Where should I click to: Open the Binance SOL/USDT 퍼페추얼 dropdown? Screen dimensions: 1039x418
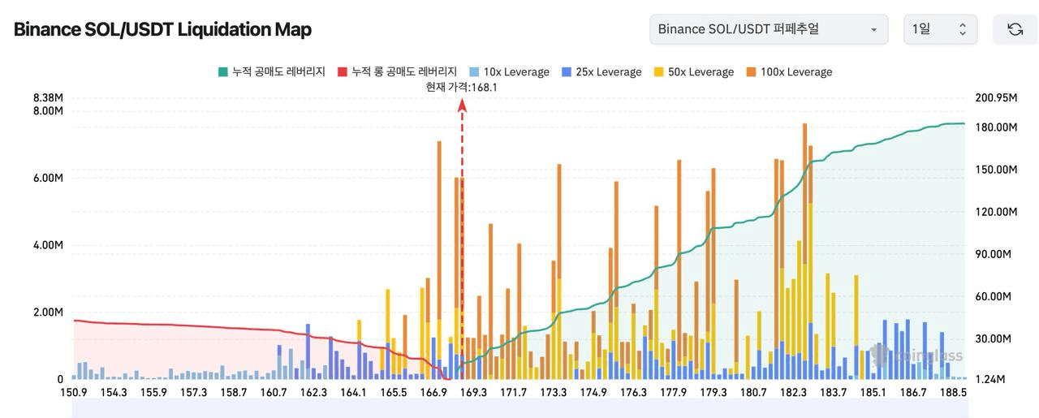click(x=768, y=29)
